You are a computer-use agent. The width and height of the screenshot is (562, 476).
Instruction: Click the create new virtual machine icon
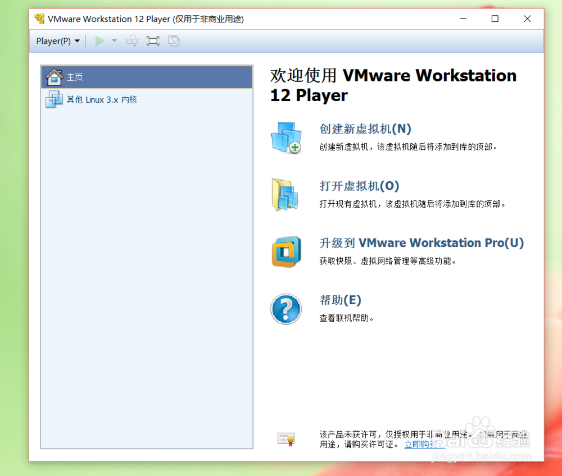pyautogui.click(x=287, y=138)
